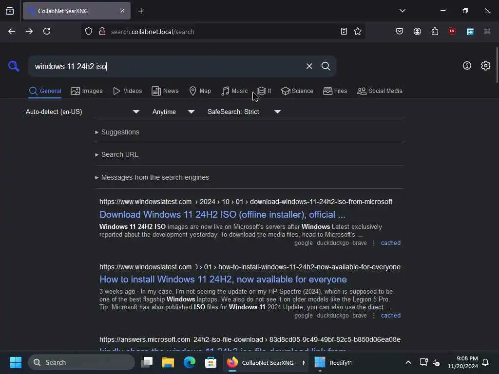This screenshot has height=374, width=499.
Task: Open the muted volume icon in tray
Action: pos(436,362)
